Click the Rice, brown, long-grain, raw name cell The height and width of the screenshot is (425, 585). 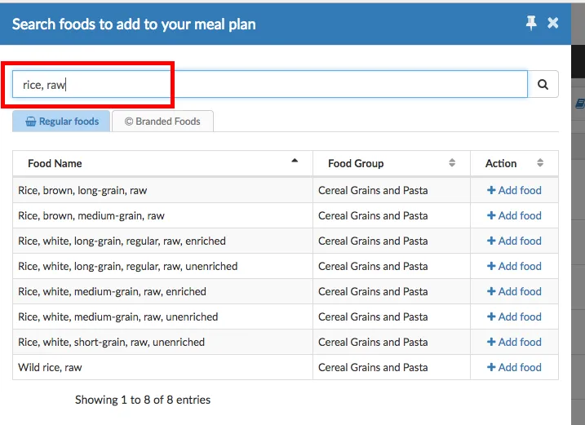(82, 190)
